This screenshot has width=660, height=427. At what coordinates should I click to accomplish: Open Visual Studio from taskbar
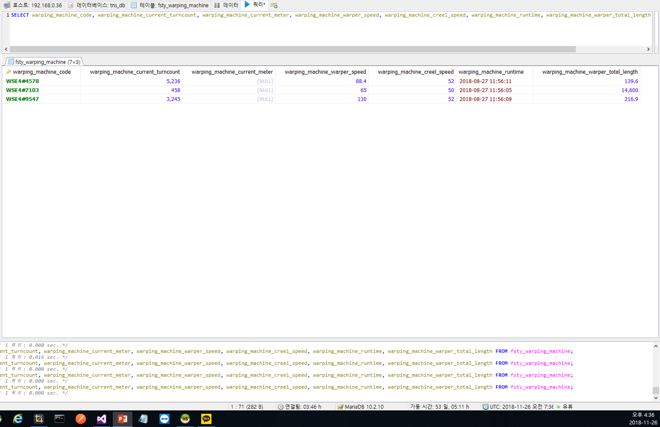pyautogui.click(x=102, y=419)
